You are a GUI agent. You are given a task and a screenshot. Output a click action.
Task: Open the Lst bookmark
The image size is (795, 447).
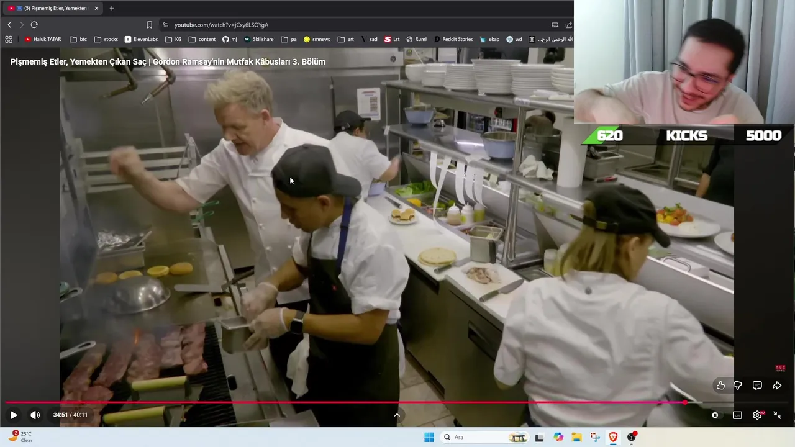(392, 39)
